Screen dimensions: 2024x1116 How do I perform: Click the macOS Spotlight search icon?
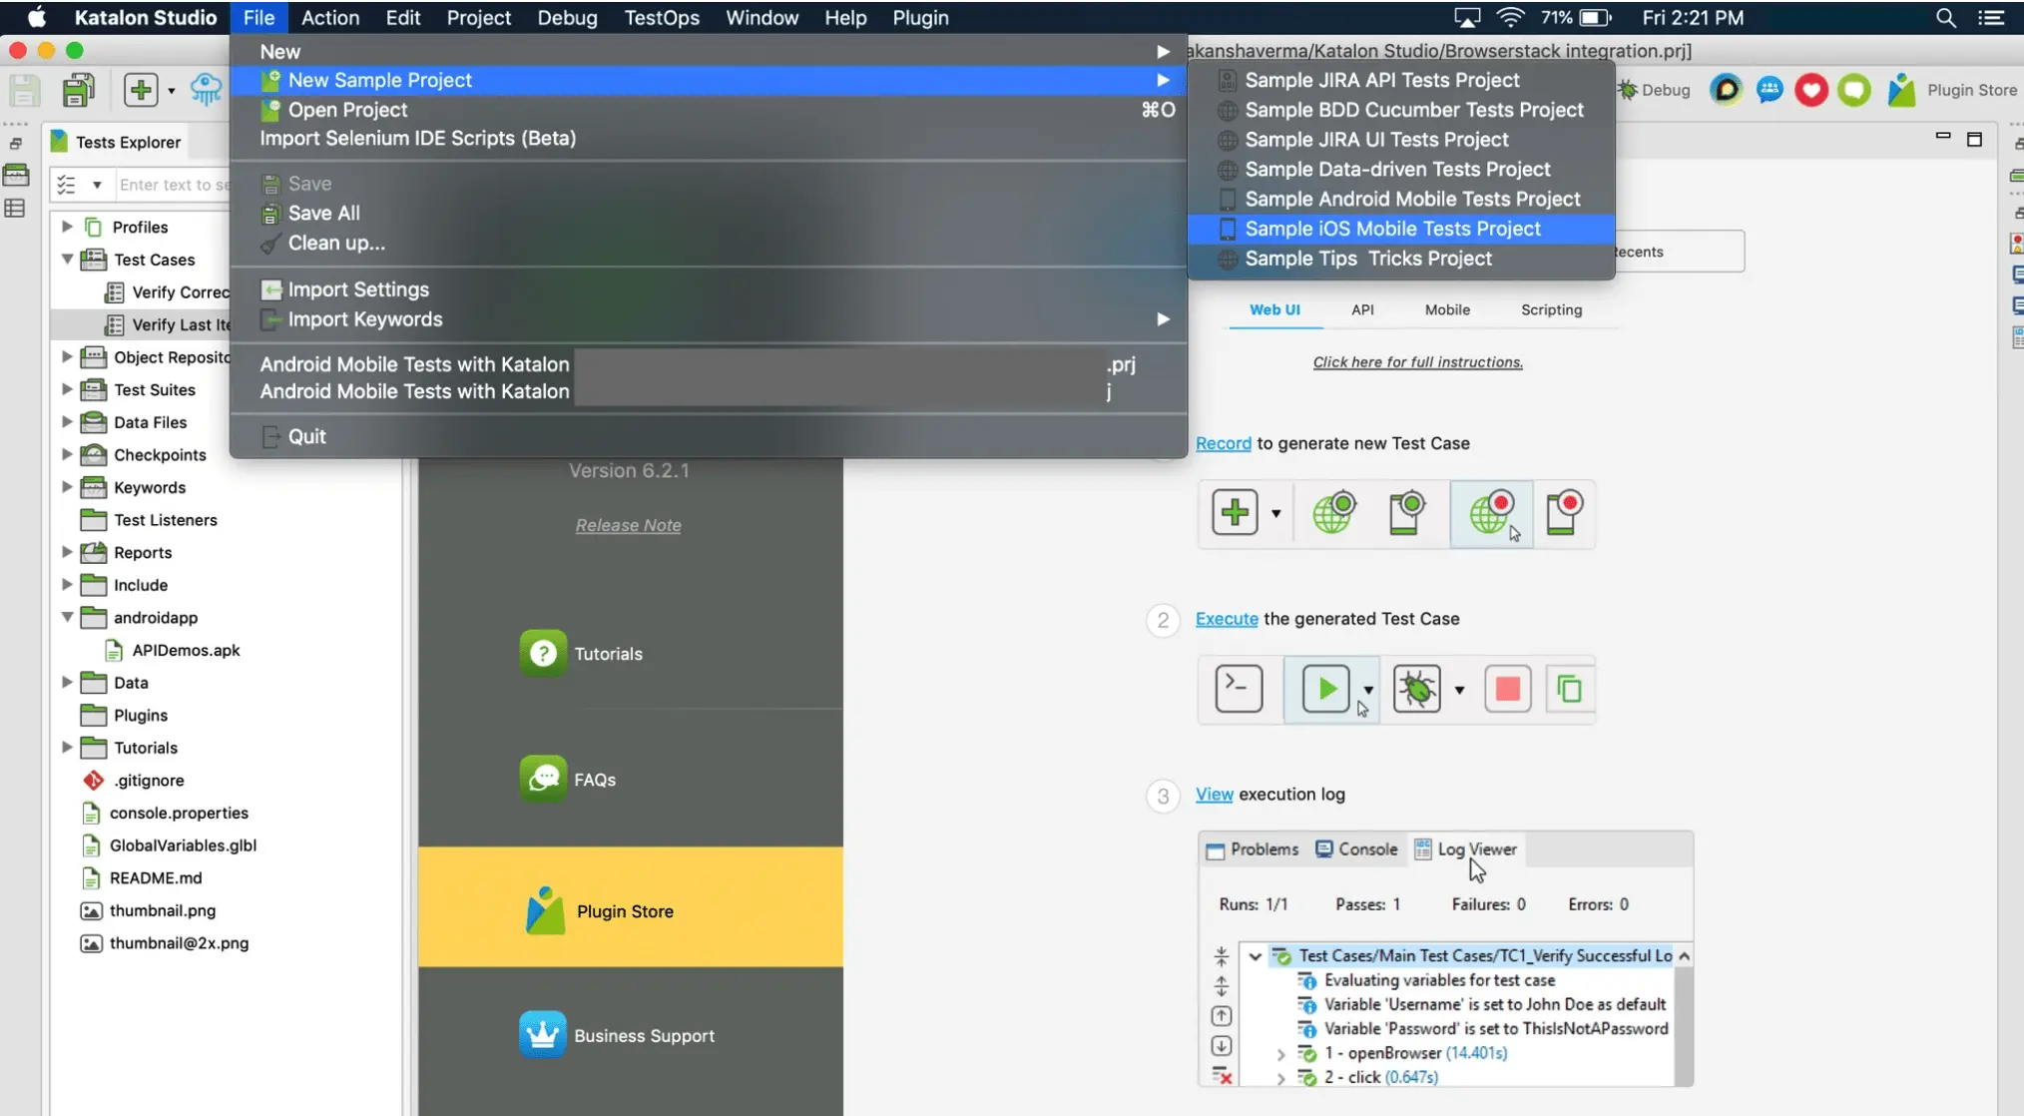tap(1945, 18)
